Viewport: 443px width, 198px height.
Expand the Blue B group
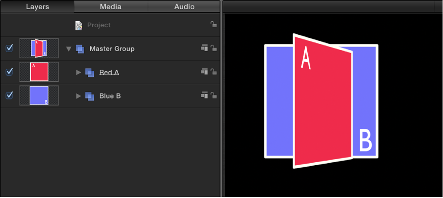click(79, 96)
